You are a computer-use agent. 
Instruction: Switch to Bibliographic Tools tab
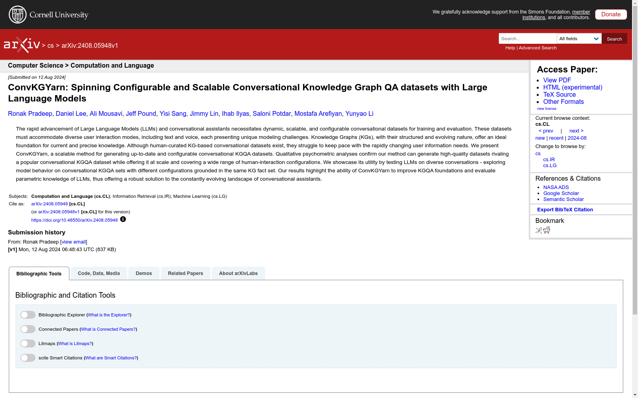point(39,273)
